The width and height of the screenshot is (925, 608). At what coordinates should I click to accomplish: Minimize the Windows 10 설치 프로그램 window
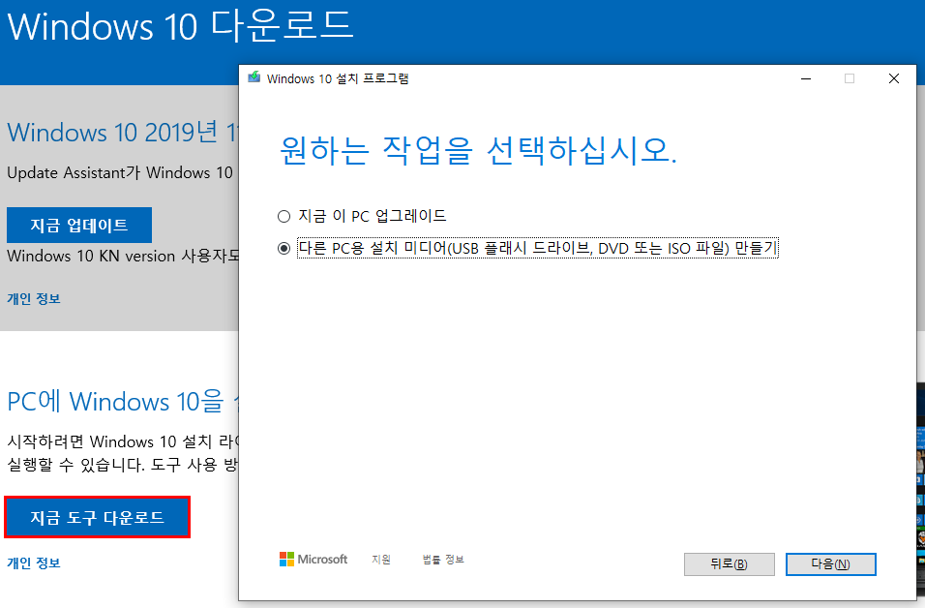pos(806,78)
